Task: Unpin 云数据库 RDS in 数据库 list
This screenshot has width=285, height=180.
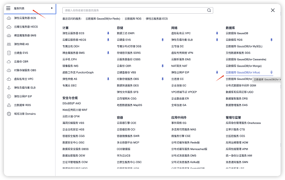Action: point(272,39)
